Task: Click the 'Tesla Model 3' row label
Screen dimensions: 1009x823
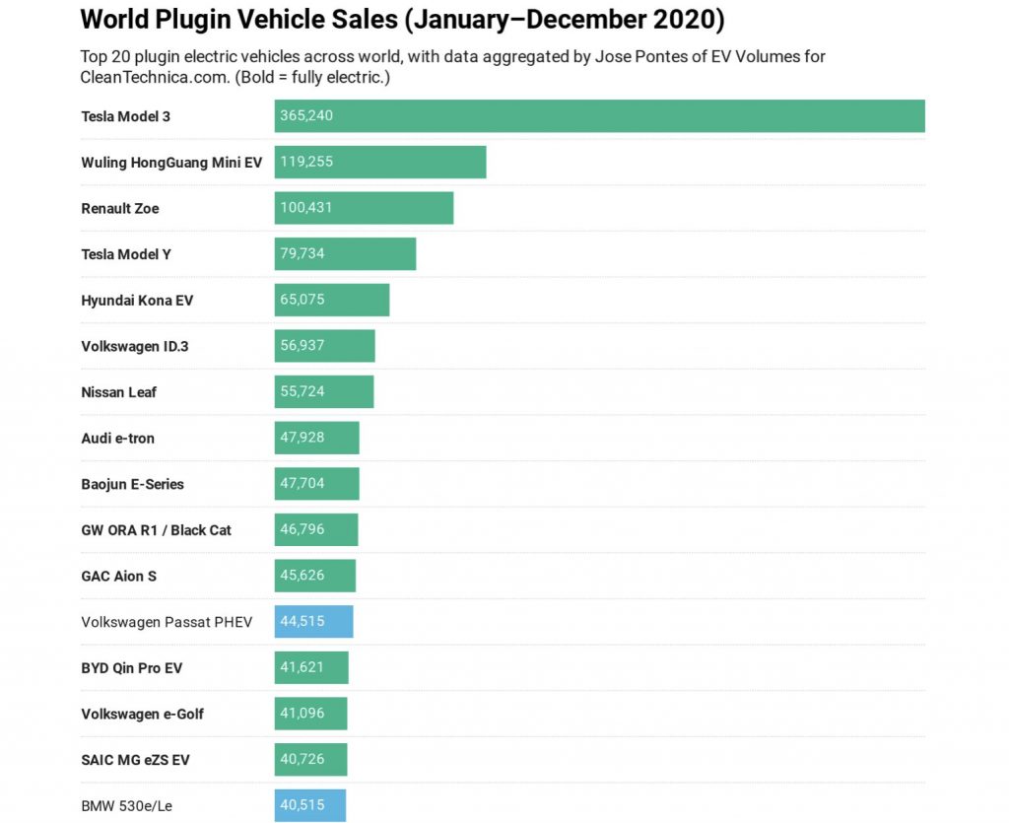Action: tap(125, 116)
